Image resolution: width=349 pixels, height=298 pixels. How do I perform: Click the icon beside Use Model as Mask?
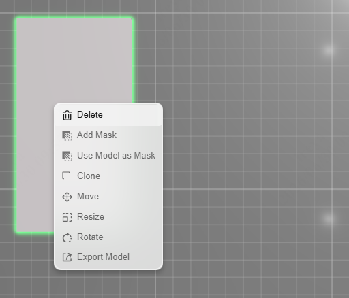coord(67,156)
